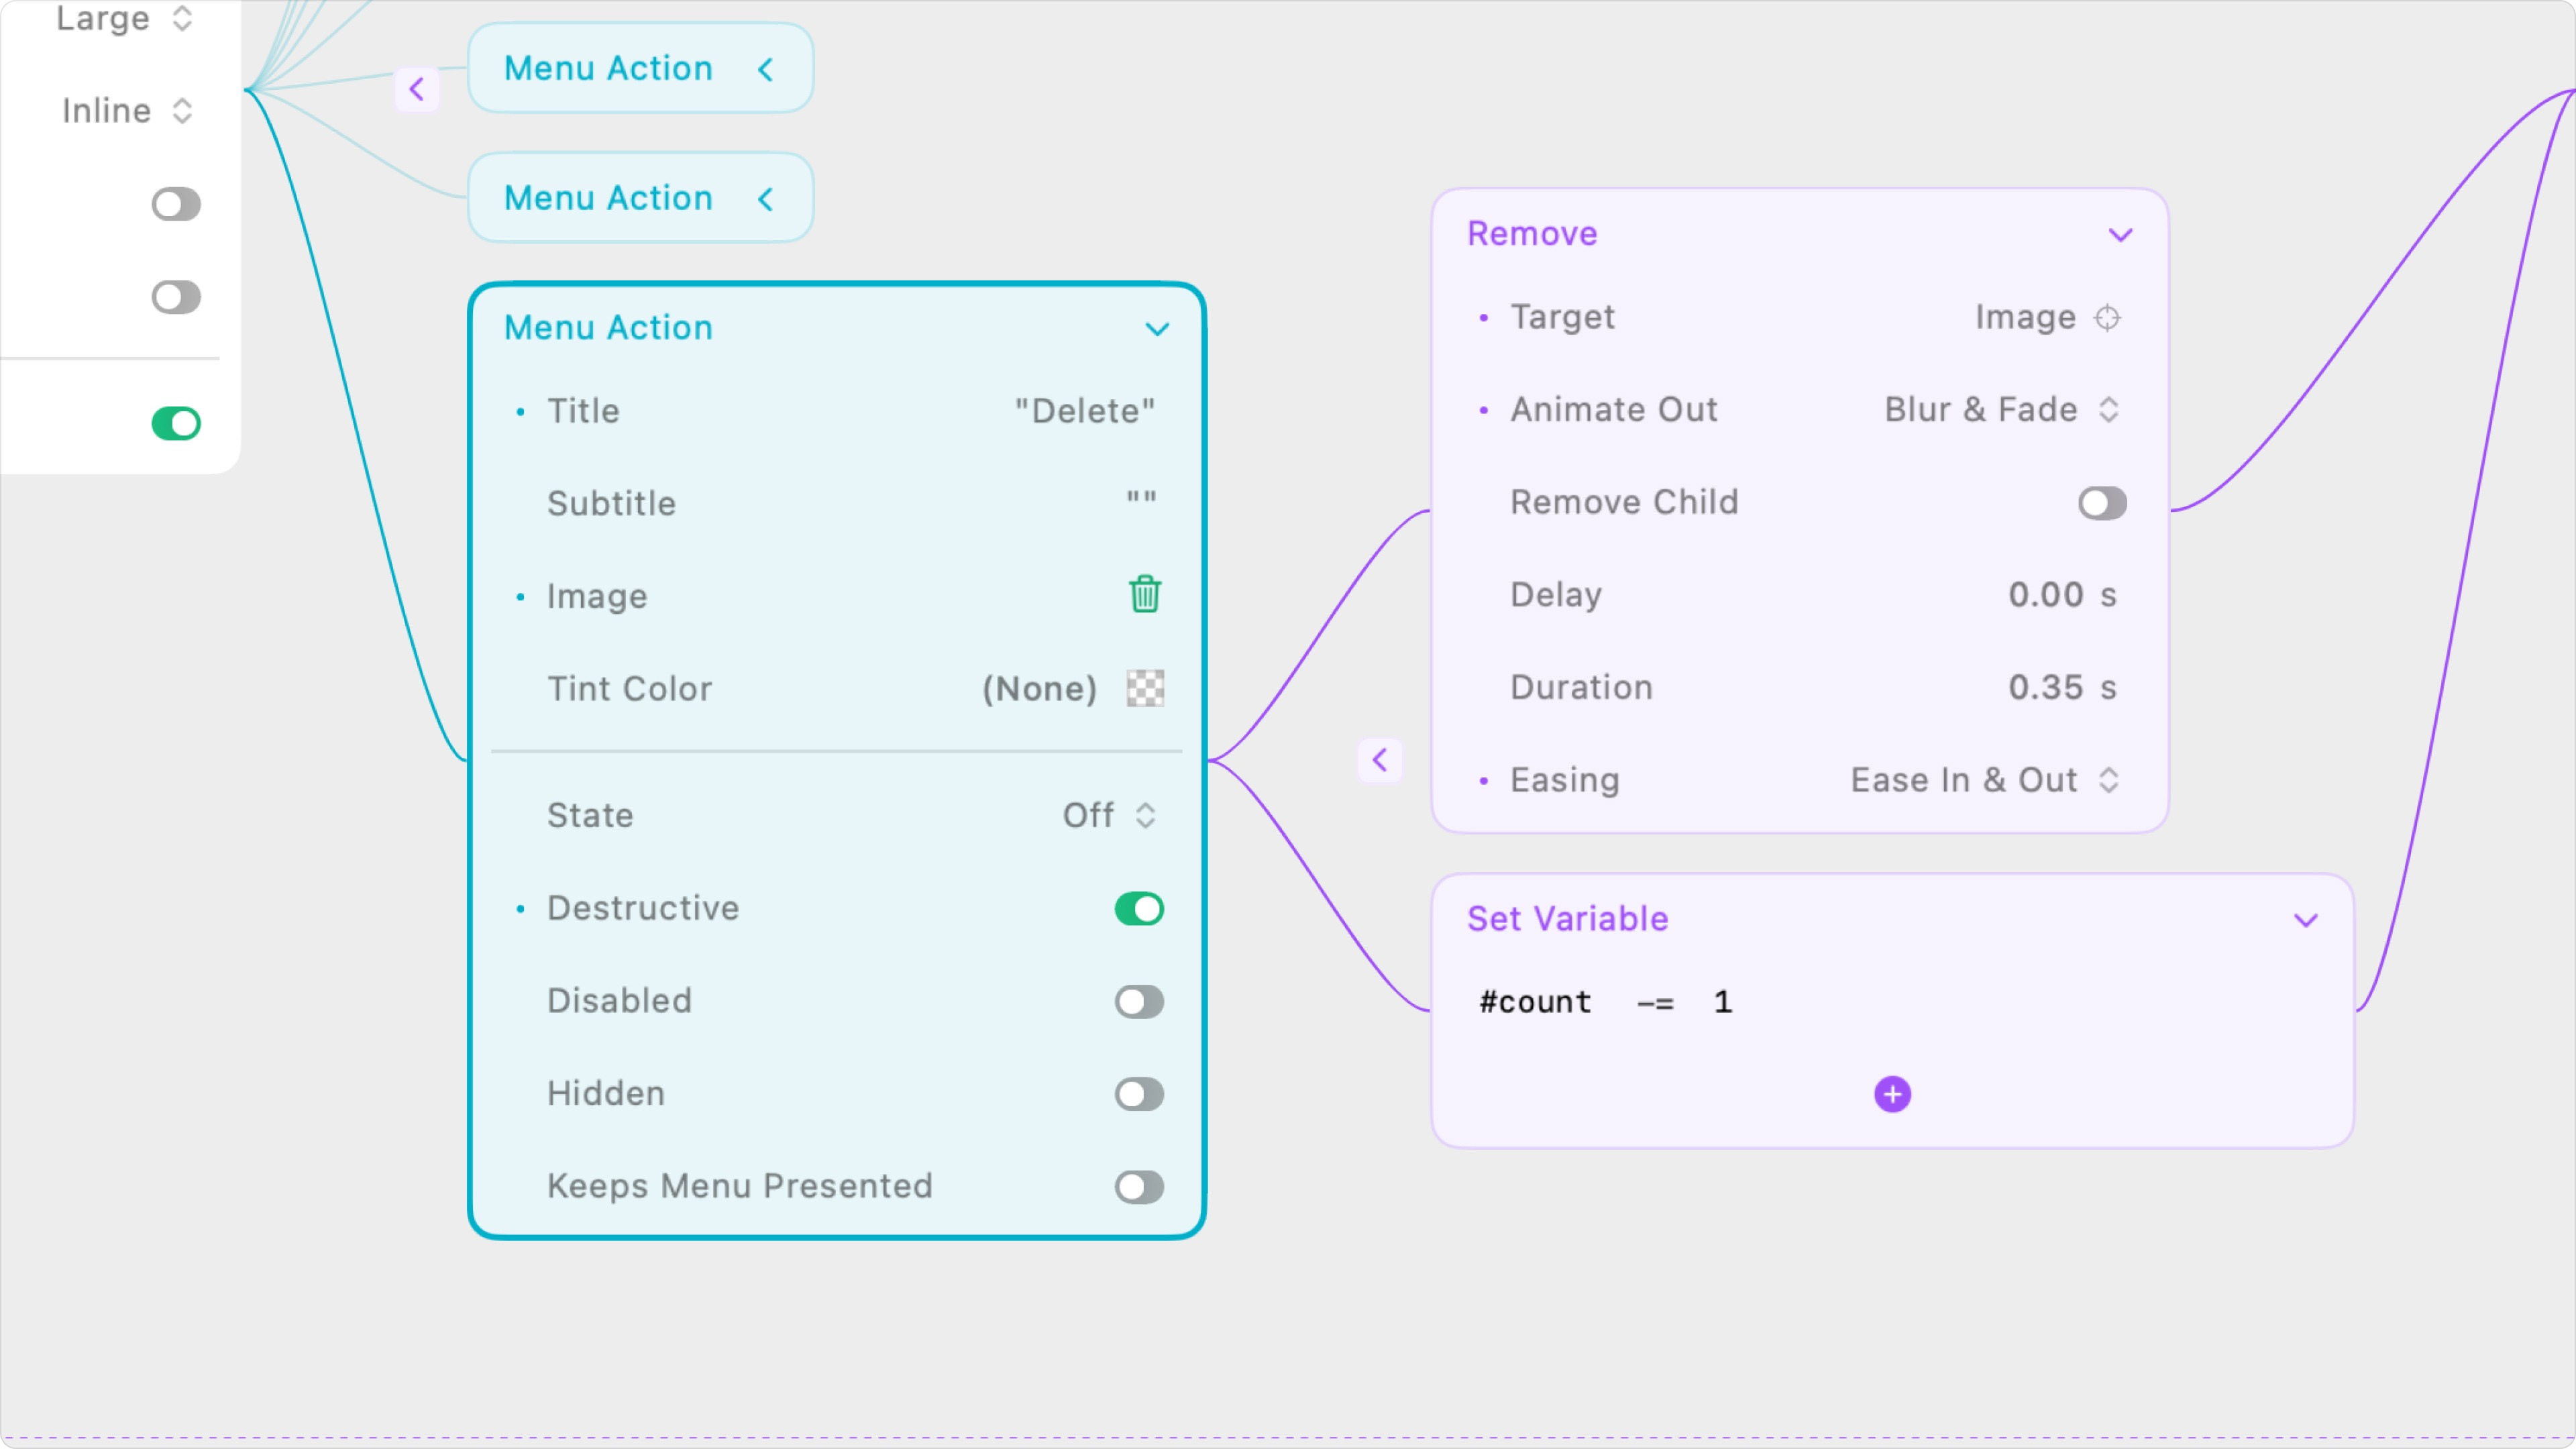Viewport: 2576px width, 1449px height.
Task: Click the crosshair target picker next to Image
Action: [2108, 317]
